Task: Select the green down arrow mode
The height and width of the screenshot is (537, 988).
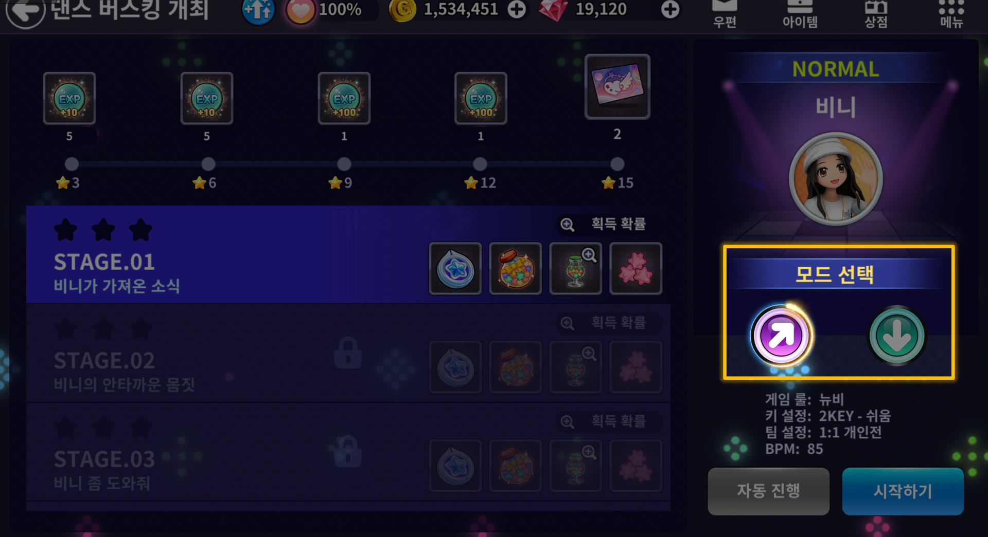Action: point(897,336)
